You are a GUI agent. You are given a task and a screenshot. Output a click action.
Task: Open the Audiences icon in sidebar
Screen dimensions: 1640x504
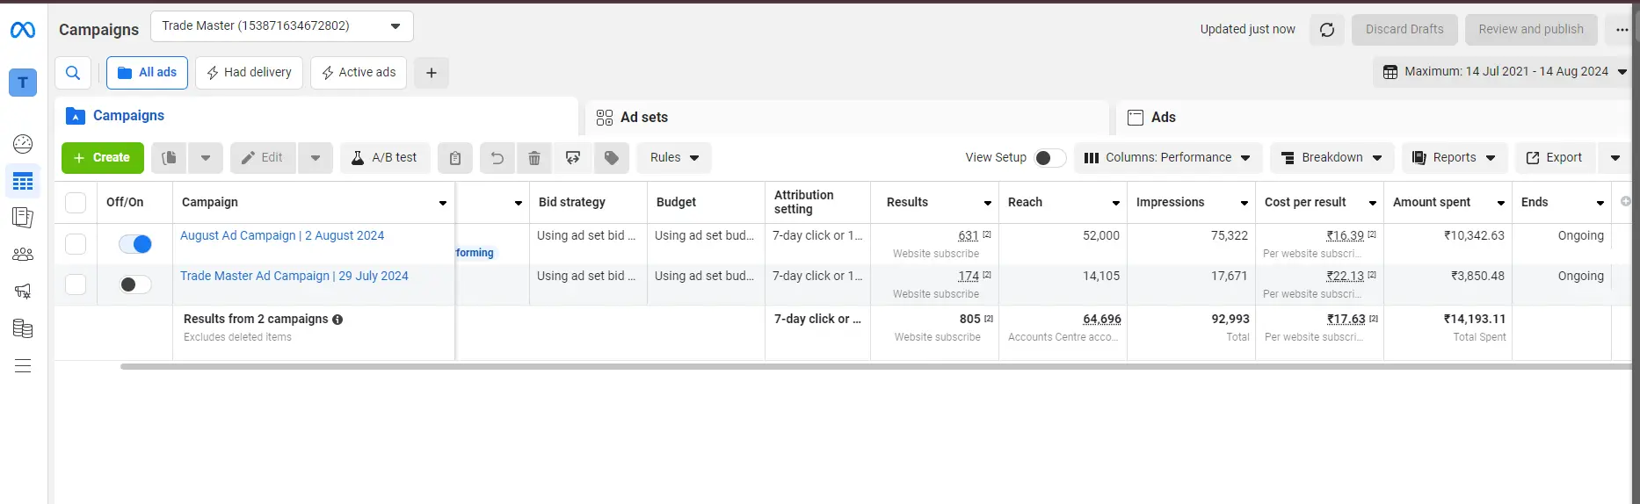tap(23, 255)
